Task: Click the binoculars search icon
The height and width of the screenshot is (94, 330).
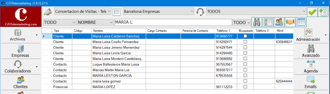Action: [257, 22]
